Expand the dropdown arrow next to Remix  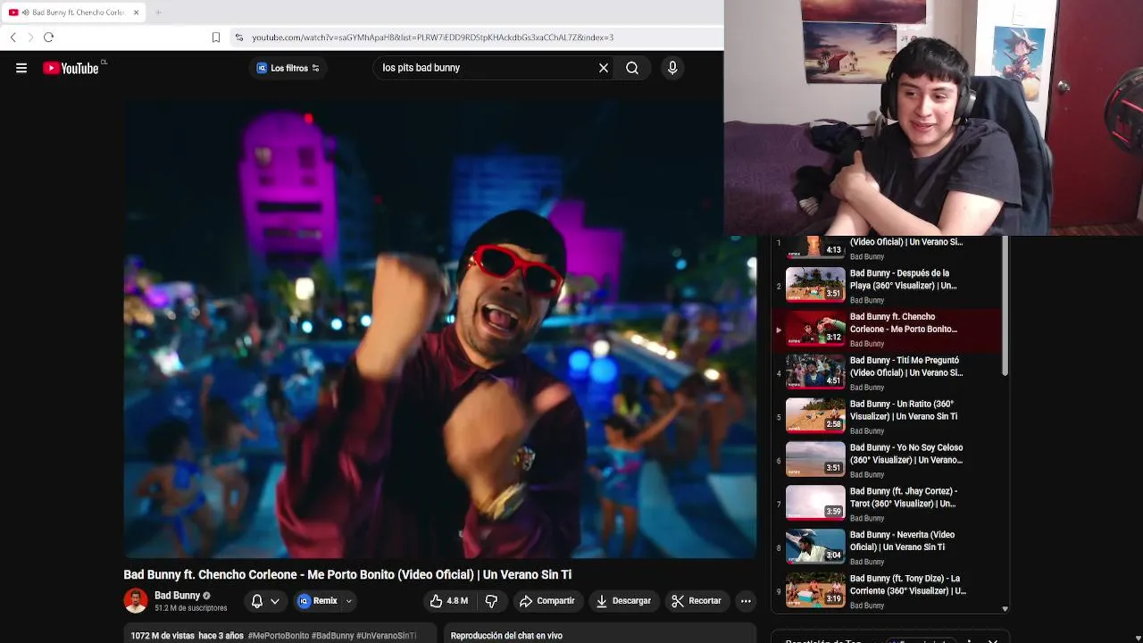pos(349,601)
